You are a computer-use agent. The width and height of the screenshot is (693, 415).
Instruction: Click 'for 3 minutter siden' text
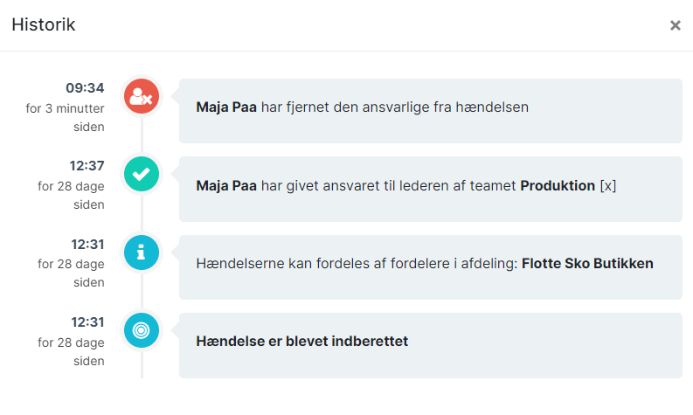pos(65,118)
